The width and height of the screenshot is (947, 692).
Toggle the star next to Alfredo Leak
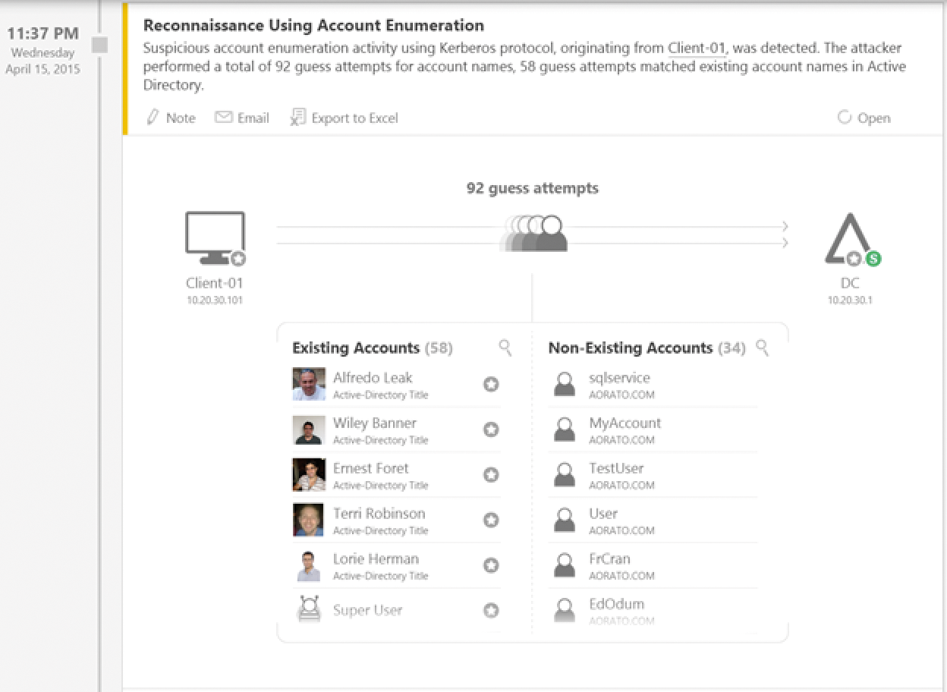pyautogui.click(x=491, y=385)
